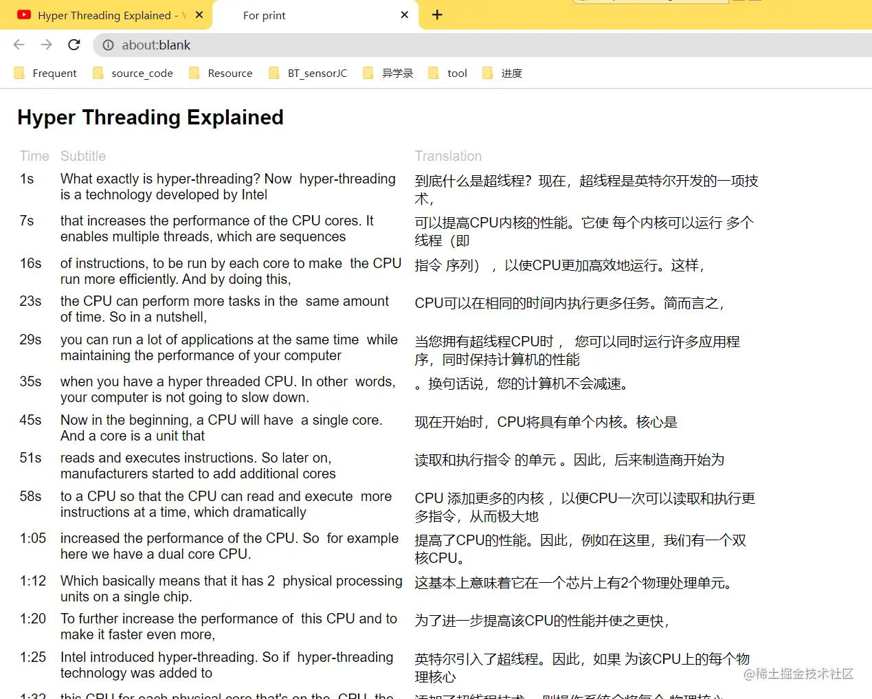The height and width of the screenshot is (699, 872).
Task: Open a new browser tab
Action: pos(437,14)
